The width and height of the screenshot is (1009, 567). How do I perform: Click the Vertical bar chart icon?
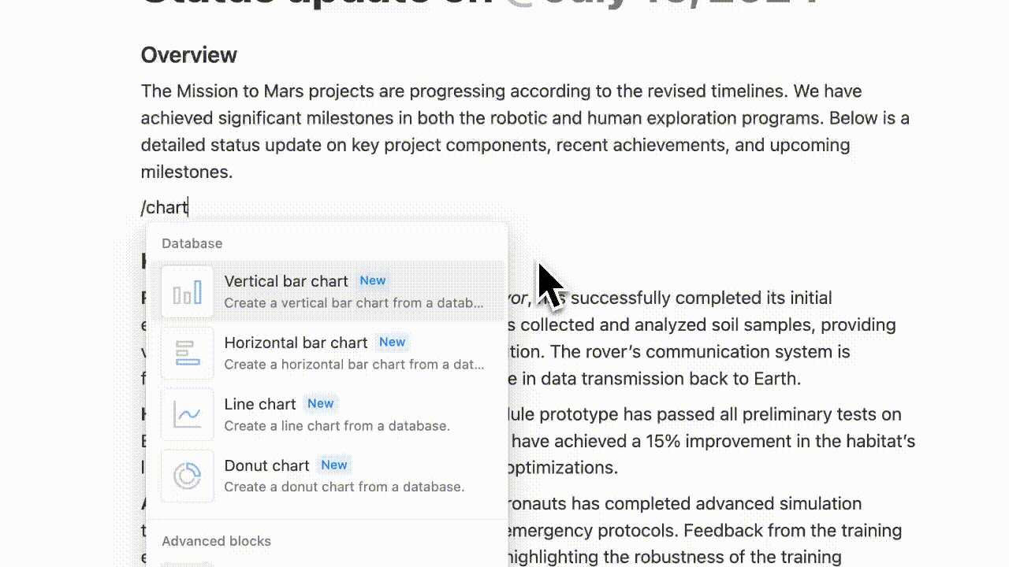[x=188, y=291]
